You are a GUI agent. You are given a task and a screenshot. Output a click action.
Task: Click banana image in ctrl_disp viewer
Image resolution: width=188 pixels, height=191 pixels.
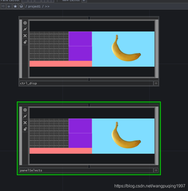tap(126, 48)
